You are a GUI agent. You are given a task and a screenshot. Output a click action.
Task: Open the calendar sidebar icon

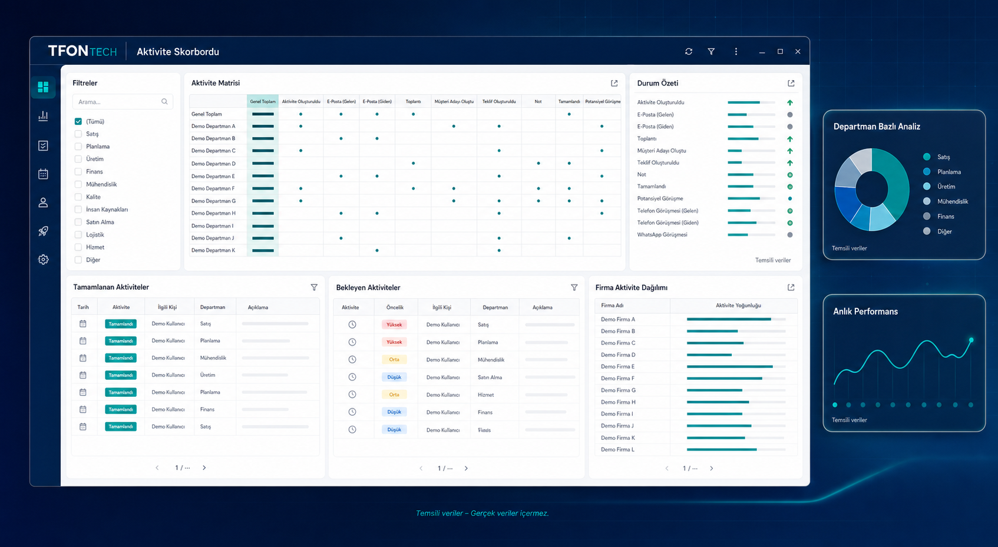[43, 174]
